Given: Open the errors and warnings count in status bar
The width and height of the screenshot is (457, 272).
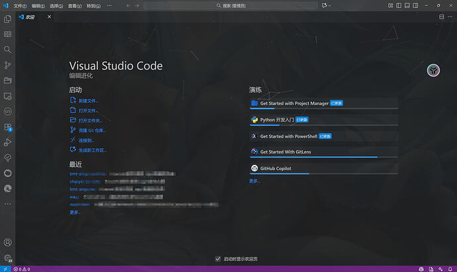Looking at the screenshot, I should [x=22, y=269].
